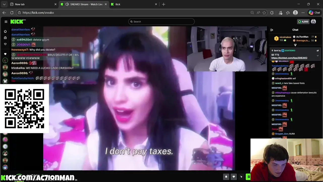Click erlinghaaland09 username in chat
Screen dimensions: 323x182
(283, 78)
